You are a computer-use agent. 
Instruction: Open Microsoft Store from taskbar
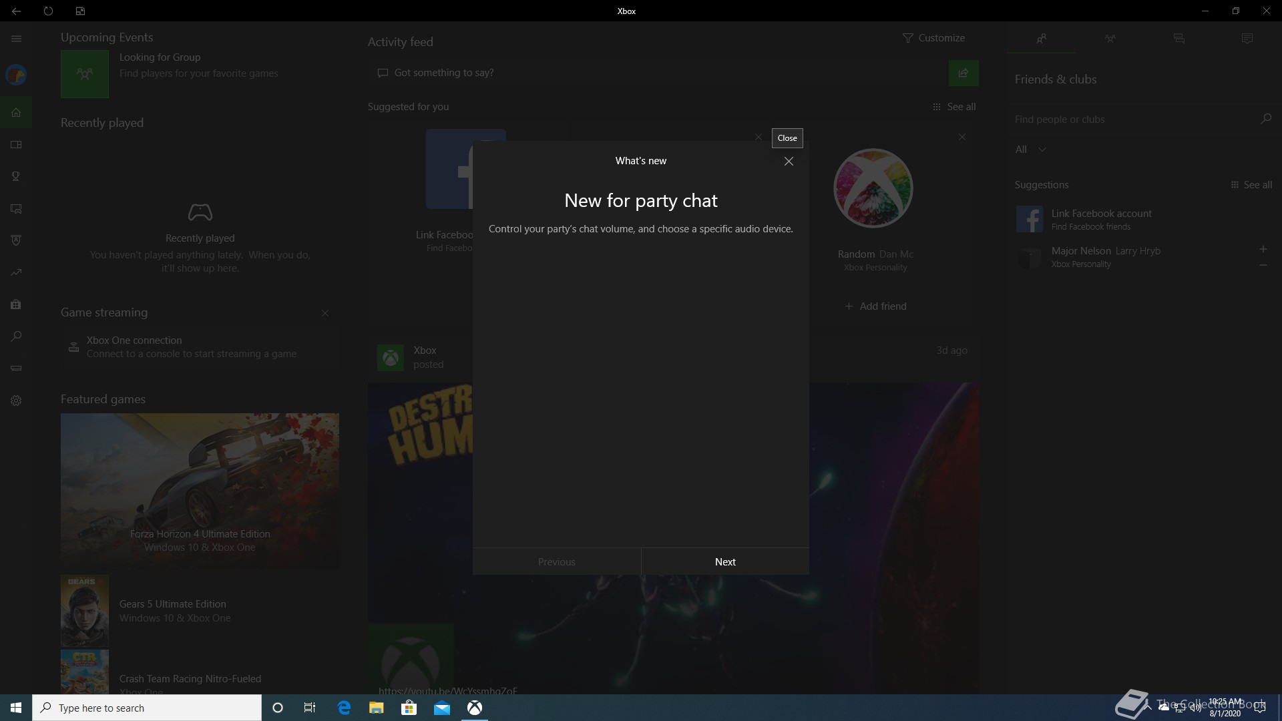coord(409,708)
